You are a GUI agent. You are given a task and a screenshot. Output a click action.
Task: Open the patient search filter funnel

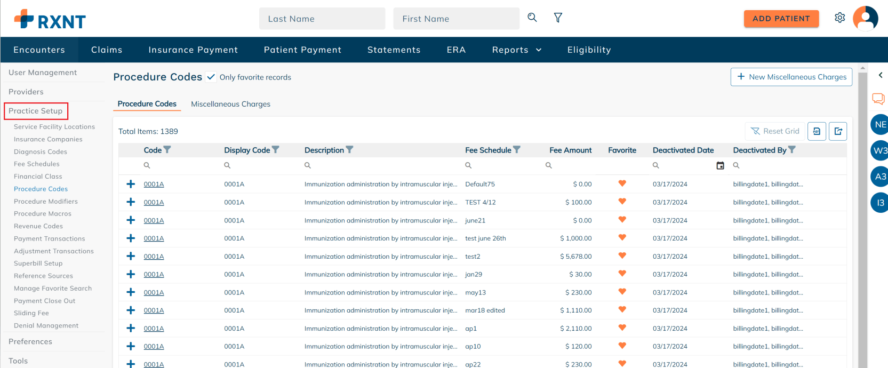(x=558, y=18)
